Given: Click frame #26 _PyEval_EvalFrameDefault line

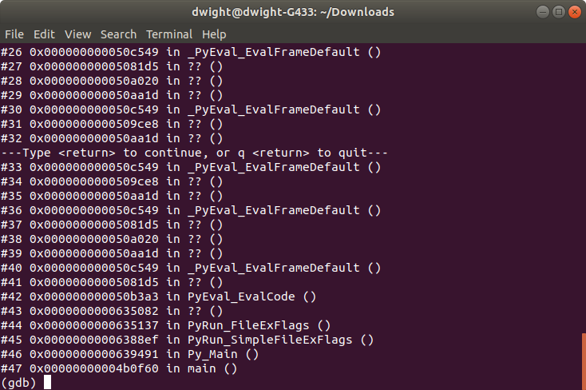Looking at the screenshot, I should 190,52.
